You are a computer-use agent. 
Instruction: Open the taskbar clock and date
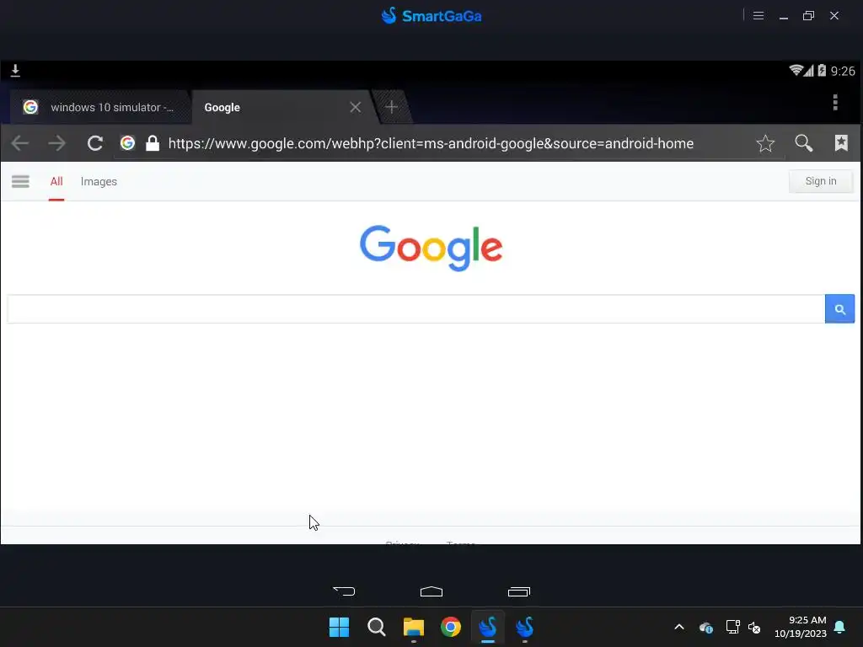(x=801, y=627)
